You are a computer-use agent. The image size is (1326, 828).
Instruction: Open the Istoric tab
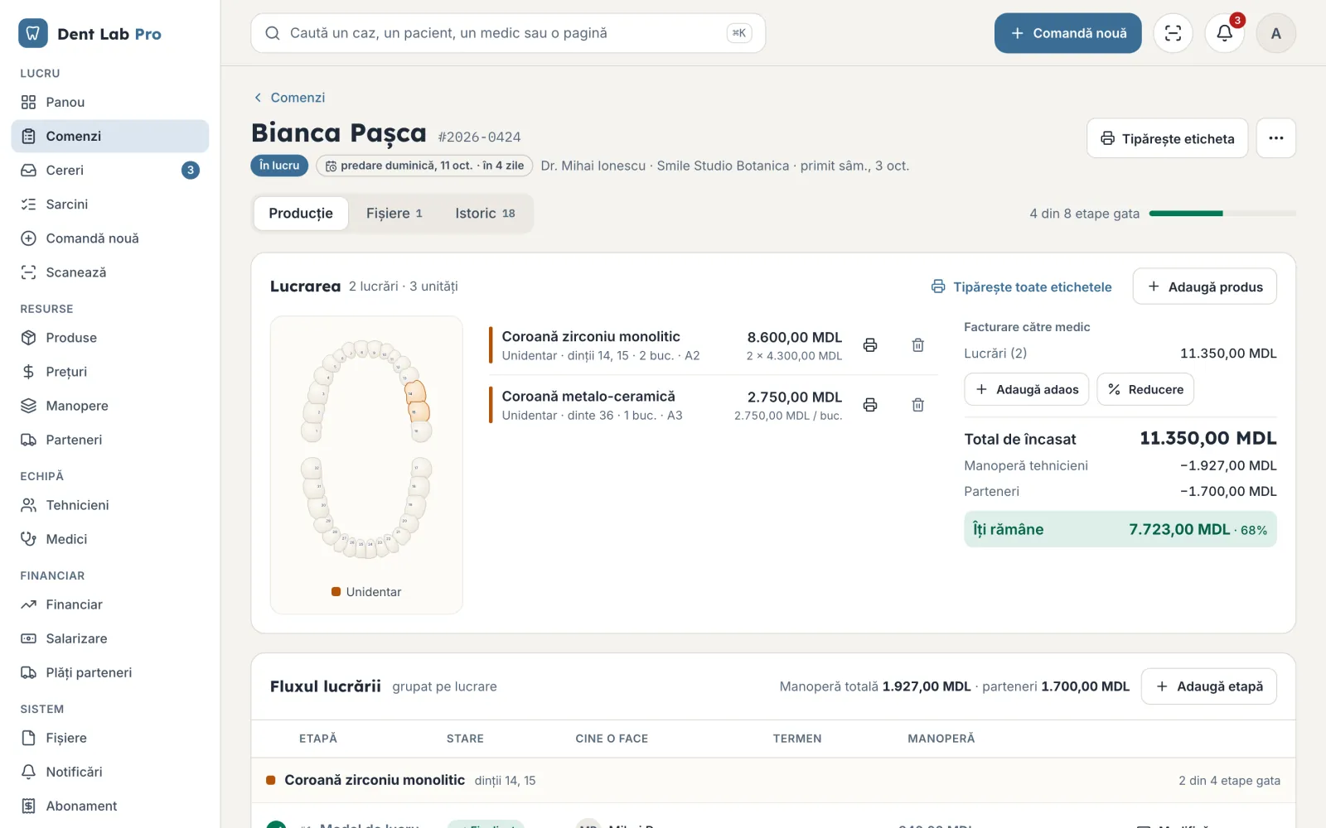click(485, 214)
